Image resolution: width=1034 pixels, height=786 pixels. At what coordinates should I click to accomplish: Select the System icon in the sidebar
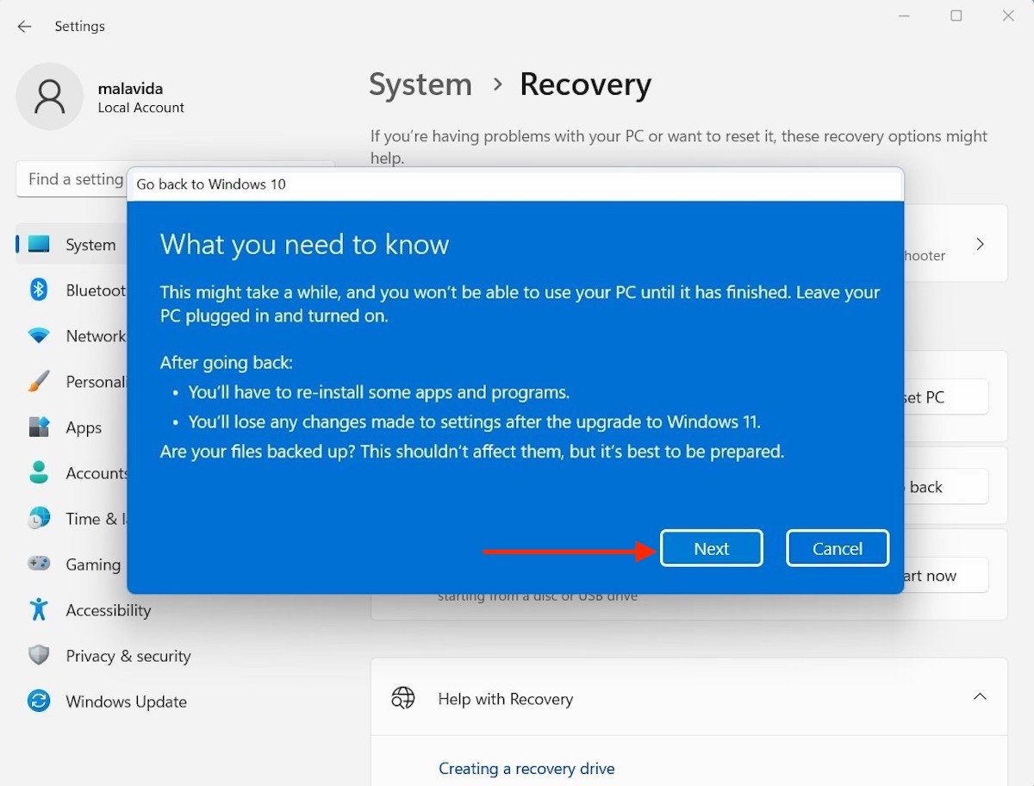39,245
